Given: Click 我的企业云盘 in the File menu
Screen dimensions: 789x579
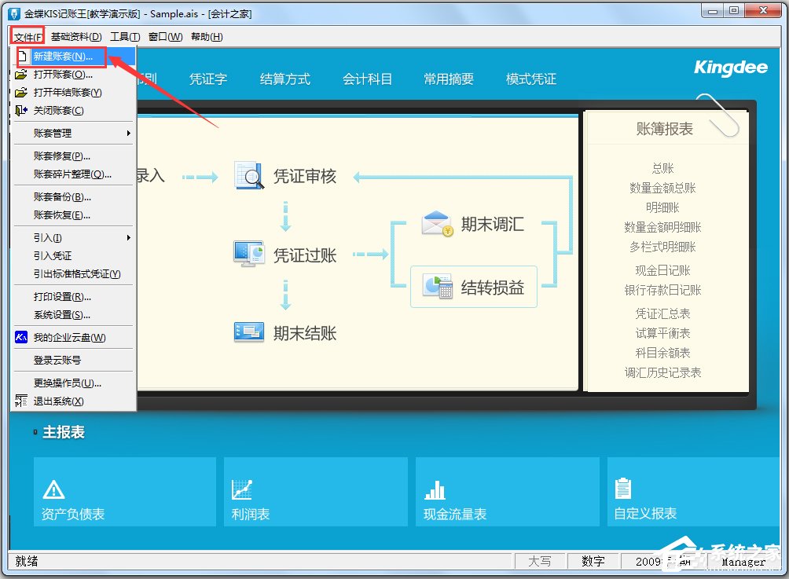Looking at the screenshot, I should pyautogui.click(x=69, y=338).
